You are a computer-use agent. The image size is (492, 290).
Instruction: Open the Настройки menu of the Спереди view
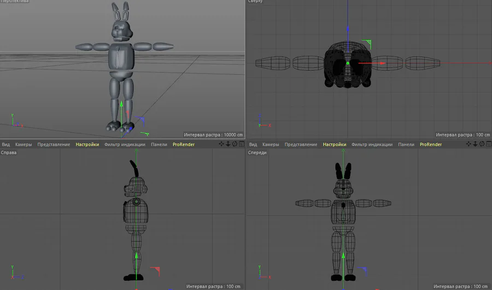pos(335,144)
